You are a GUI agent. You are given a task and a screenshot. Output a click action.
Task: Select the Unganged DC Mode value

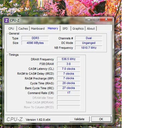(x=89, y=43)
